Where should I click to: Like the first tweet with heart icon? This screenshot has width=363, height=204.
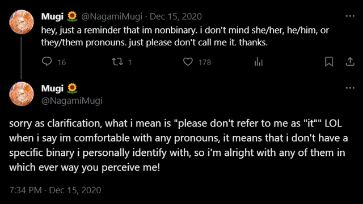coord(188,62)
